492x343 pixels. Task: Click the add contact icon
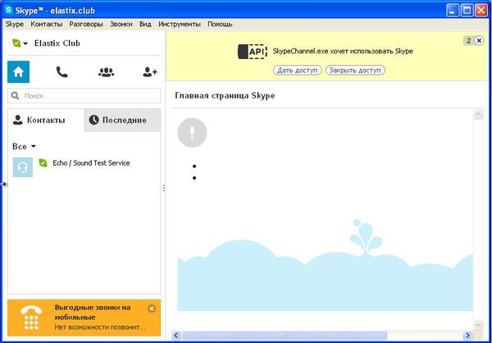149,72
